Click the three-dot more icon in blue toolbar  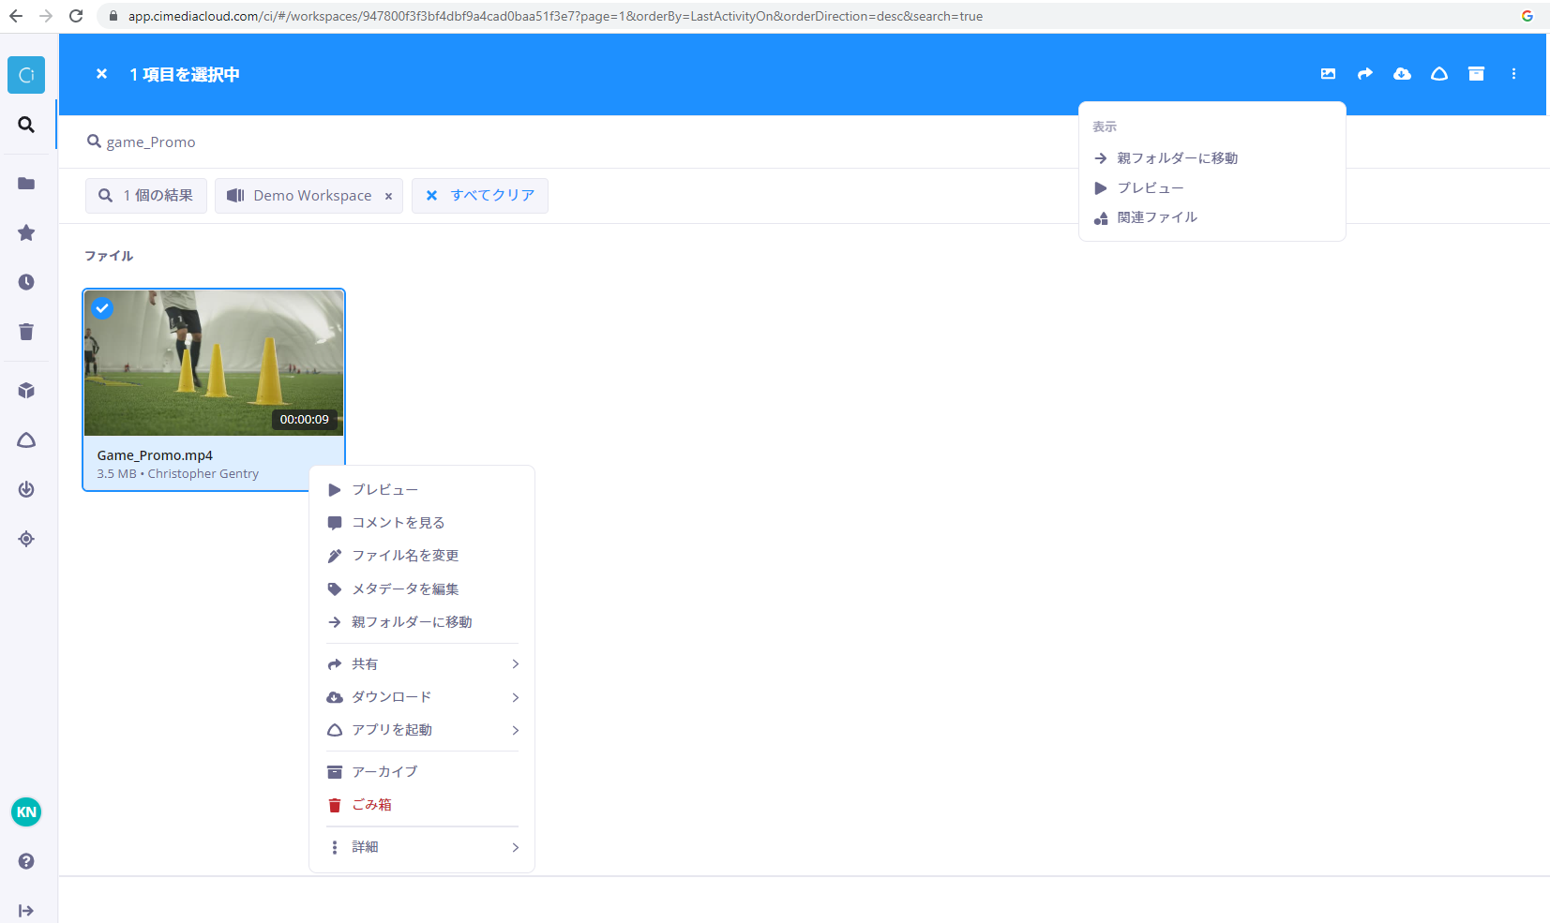[1513, 74]
